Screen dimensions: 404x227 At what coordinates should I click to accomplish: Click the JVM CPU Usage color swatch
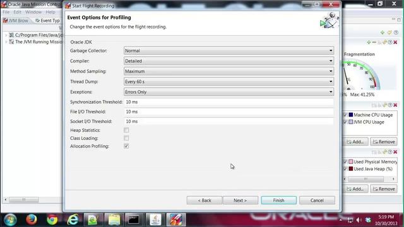click(351, 122)
